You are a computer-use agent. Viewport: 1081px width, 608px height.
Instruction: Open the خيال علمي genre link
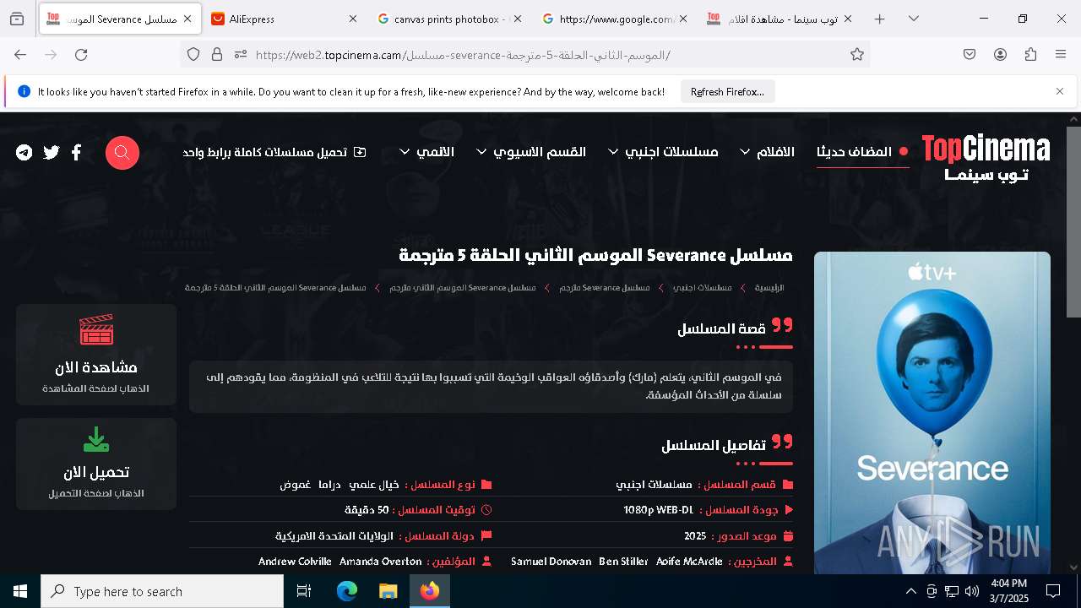coord(374,485)
